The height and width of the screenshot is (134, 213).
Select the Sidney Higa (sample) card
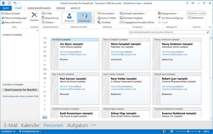[x=126, y=113]
